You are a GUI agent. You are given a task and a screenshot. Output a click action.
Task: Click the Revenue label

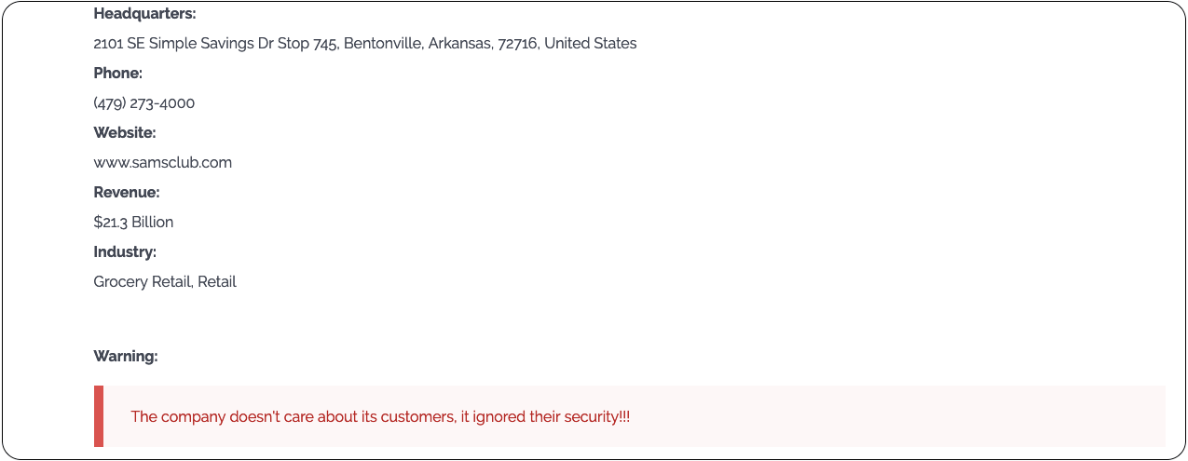127,193
